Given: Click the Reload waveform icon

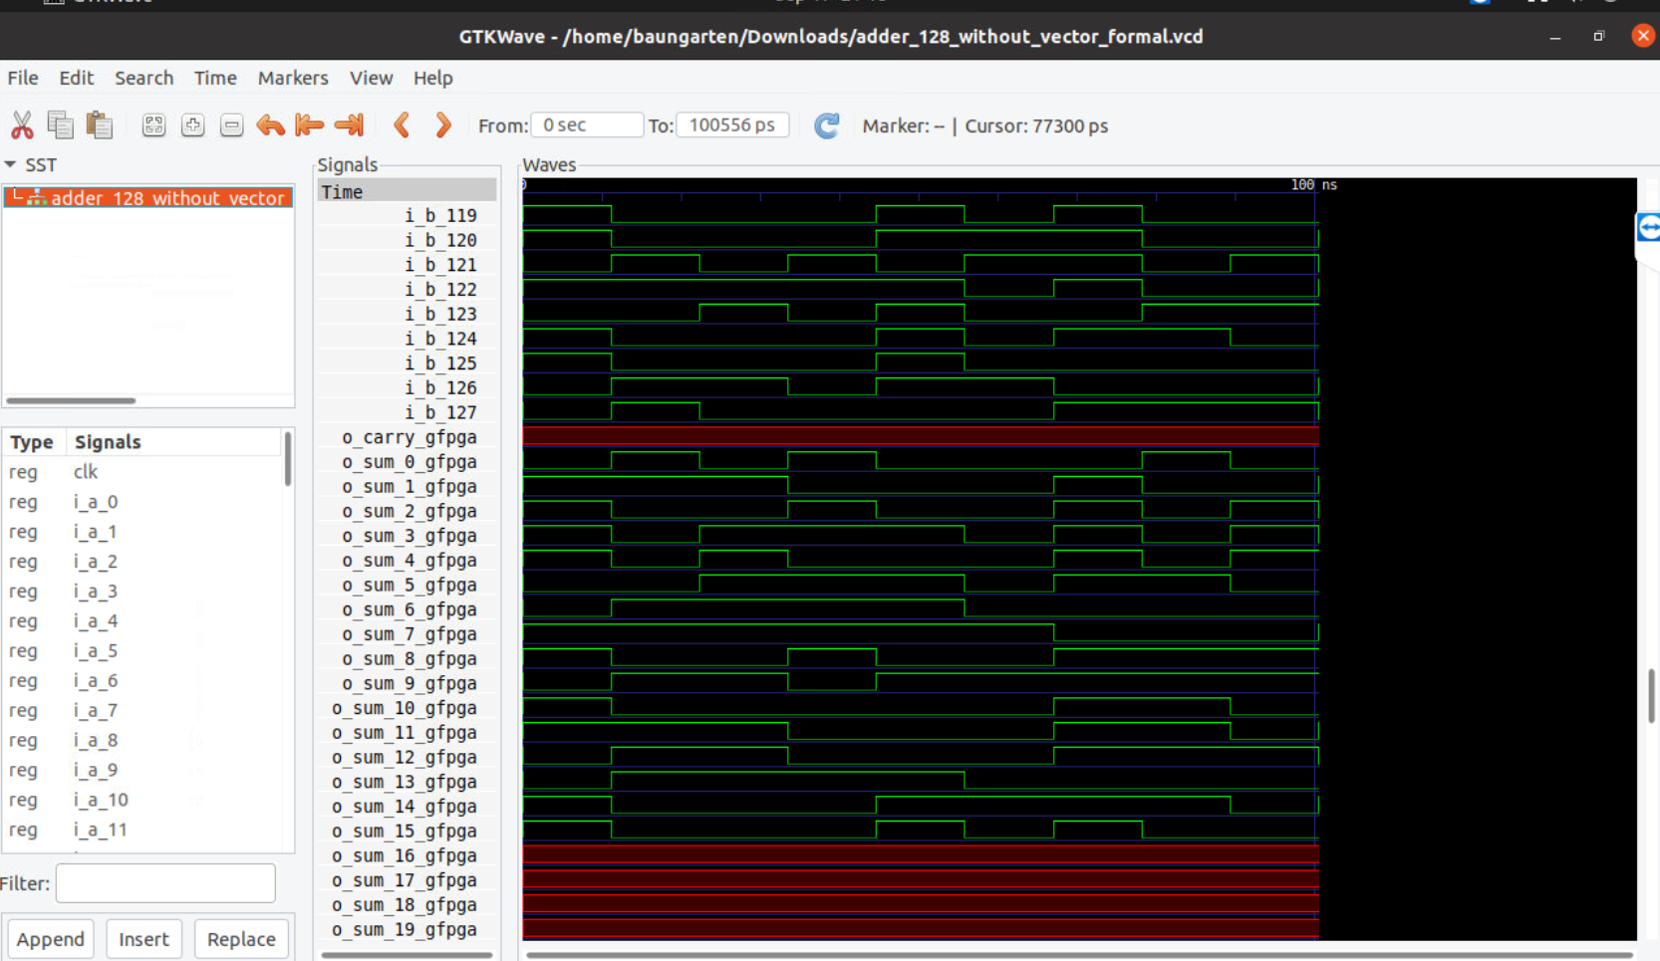Looking at the screenshot, I should [826, 125].
